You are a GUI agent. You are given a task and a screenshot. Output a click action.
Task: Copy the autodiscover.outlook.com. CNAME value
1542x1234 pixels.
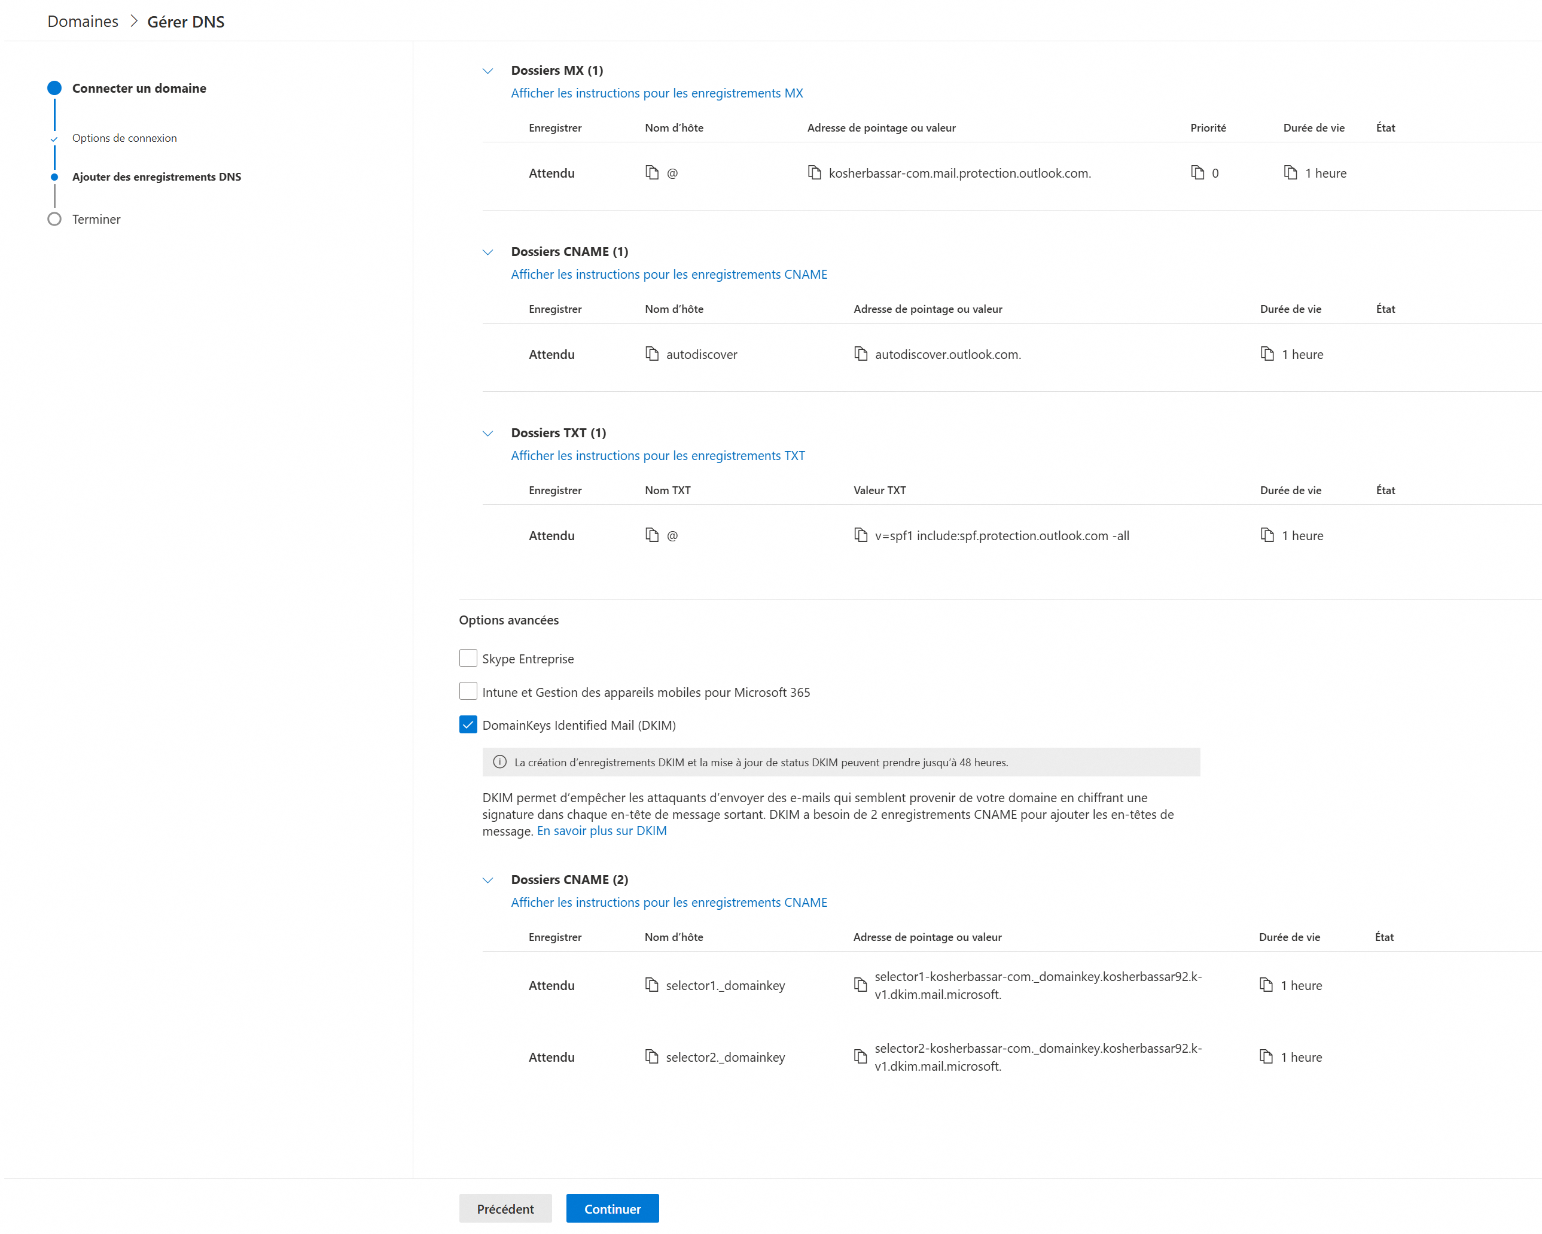(860, 354)
